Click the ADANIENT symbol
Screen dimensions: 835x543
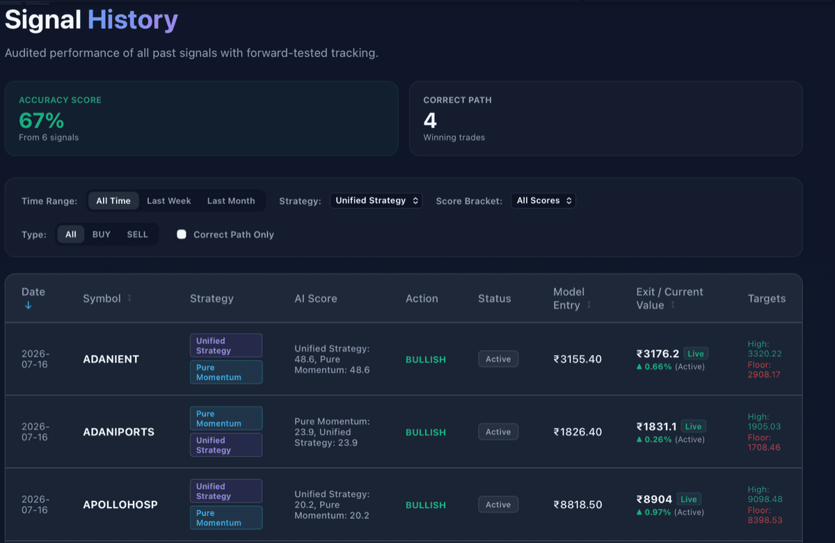point(111,359)
